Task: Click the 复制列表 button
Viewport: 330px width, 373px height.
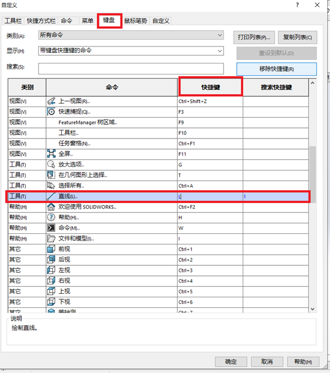Action: (x=297, y=37)
